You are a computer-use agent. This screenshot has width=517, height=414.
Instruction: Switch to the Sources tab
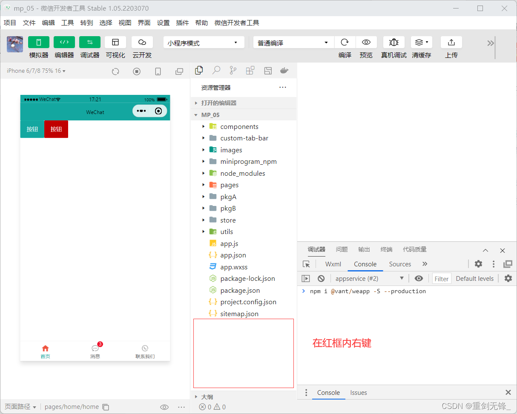click(399, 264)
